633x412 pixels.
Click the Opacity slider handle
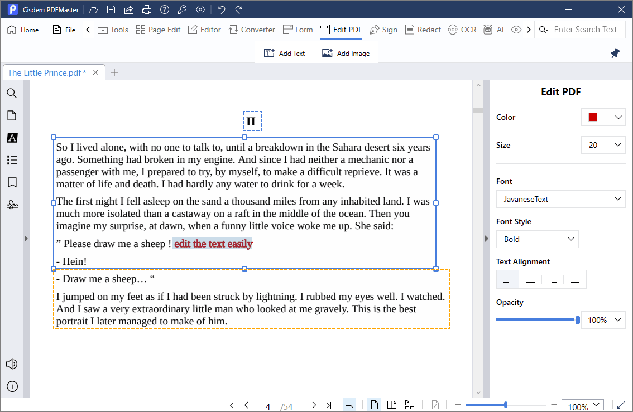pyautogui.click(x=578, y=320)
